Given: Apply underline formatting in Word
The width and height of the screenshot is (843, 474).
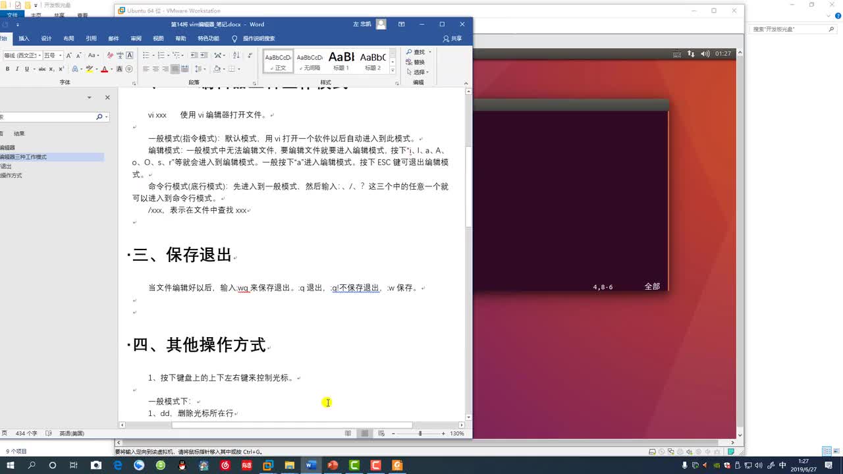Looking at the screenshot, I should pos(27,69).
